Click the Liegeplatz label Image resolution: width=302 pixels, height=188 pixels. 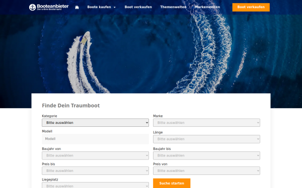(x=50, y=179)
